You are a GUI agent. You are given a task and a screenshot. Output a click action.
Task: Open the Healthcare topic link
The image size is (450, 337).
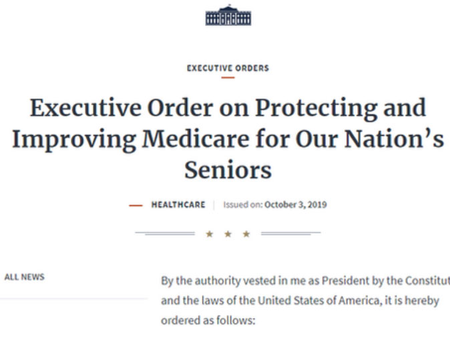(178, 205)
